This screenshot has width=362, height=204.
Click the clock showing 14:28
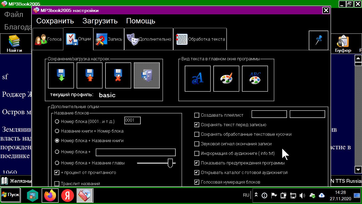pos(341,192)
